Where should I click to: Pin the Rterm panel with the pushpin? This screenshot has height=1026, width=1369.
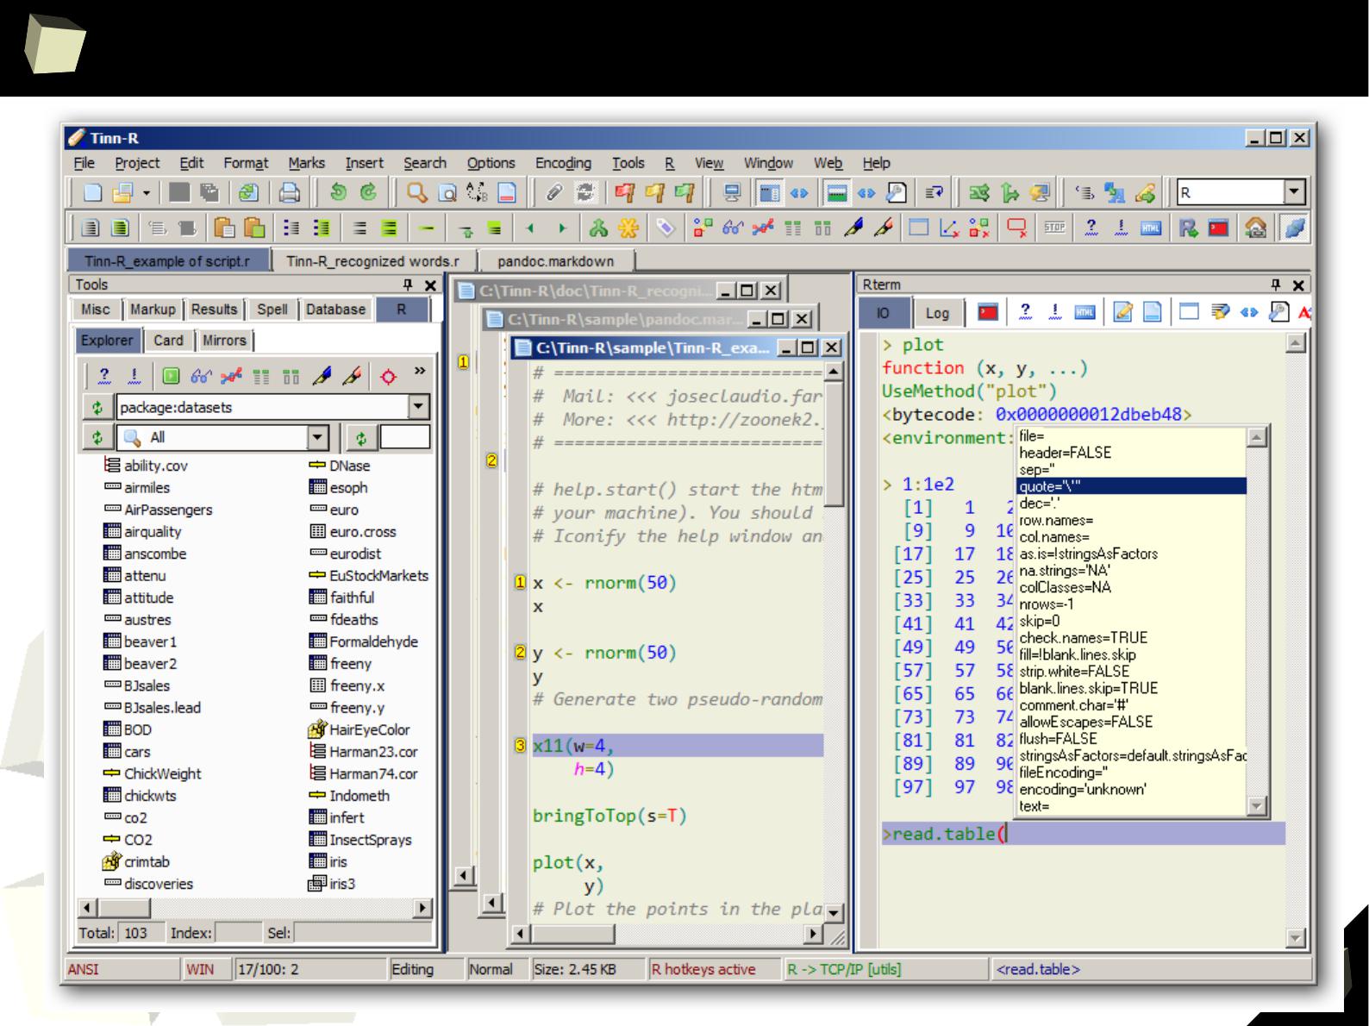click(1277, 285)
